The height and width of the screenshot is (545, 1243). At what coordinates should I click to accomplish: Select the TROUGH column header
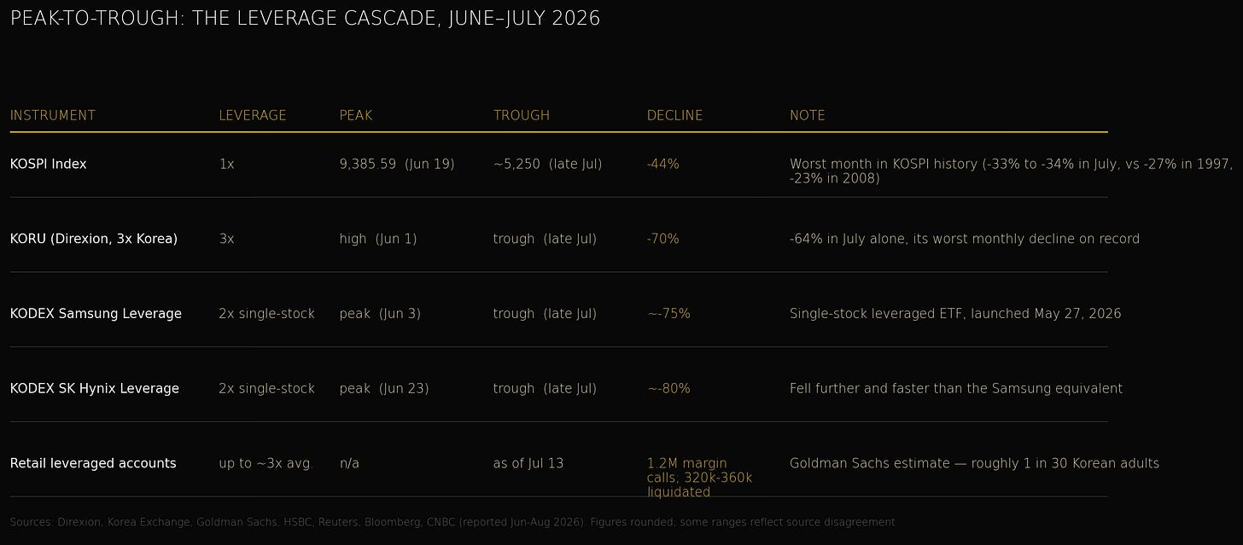[x=522, y=115]
